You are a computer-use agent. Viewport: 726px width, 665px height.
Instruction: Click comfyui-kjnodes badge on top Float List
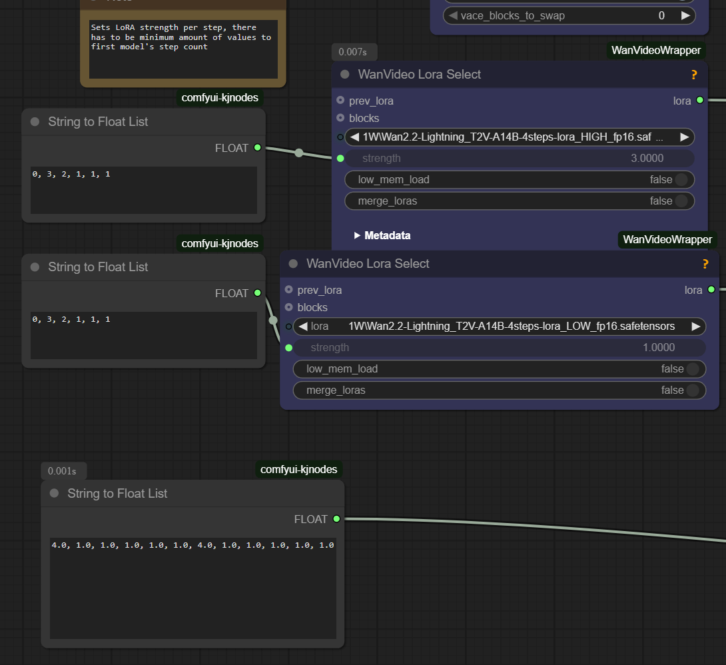pos(220,98)
